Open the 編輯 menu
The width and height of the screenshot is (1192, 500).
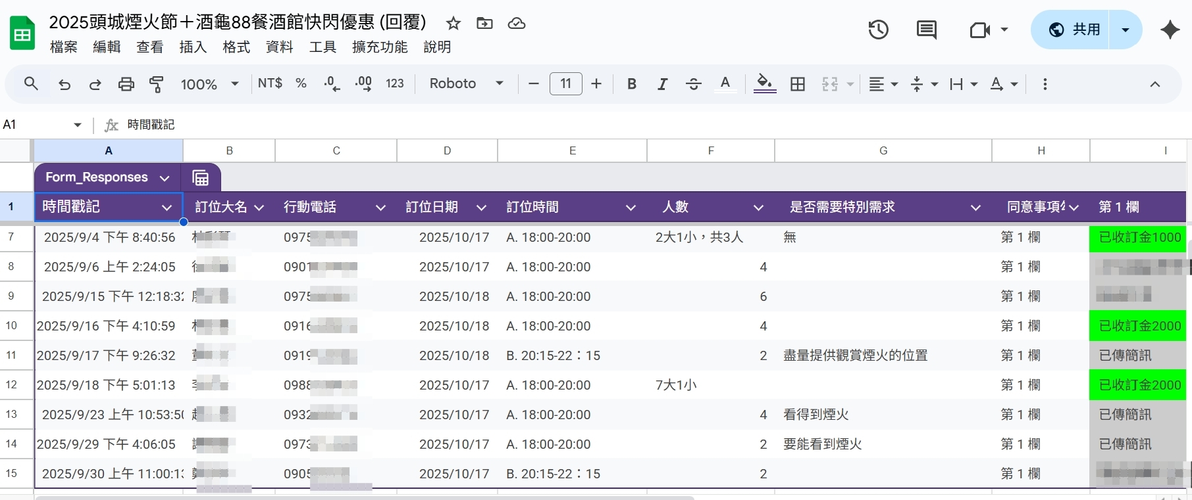(x=107, y=47)
